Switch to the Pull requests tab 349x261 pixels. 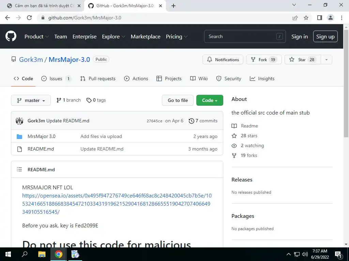coord(98,79)
